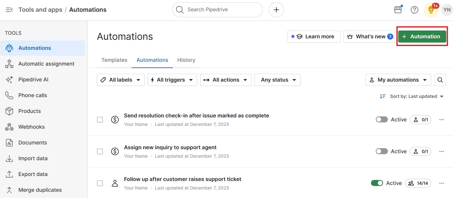Open Pipedrive AI in the sidebar

point(43,80)
